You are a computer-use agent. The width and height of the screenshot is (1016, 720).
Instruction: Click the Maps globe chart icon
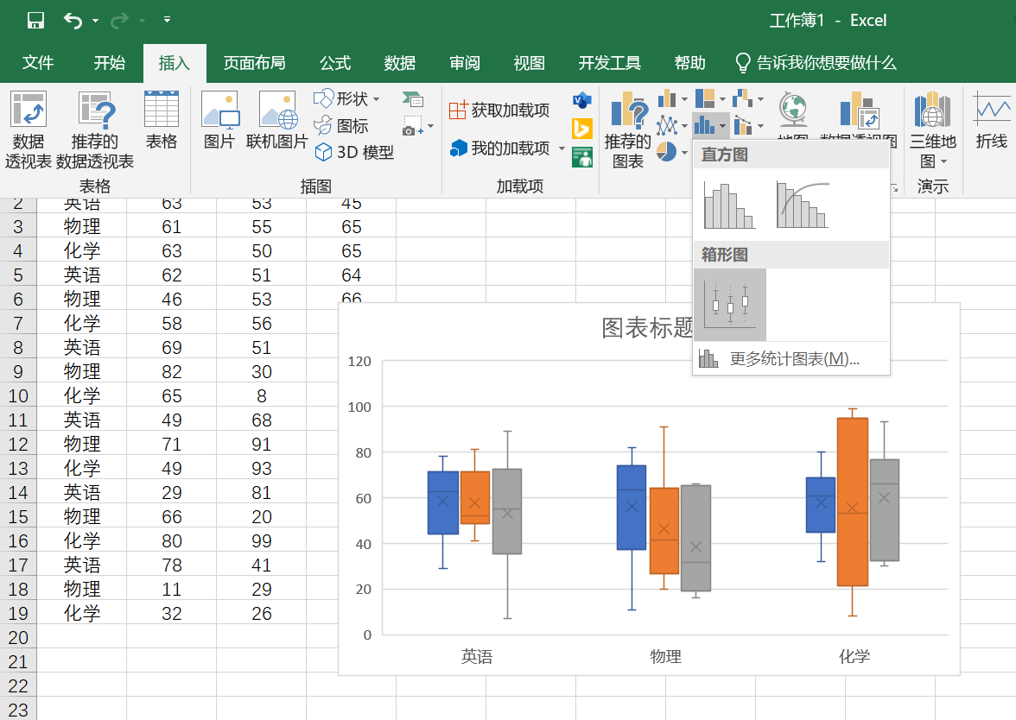tap(793, 111)
